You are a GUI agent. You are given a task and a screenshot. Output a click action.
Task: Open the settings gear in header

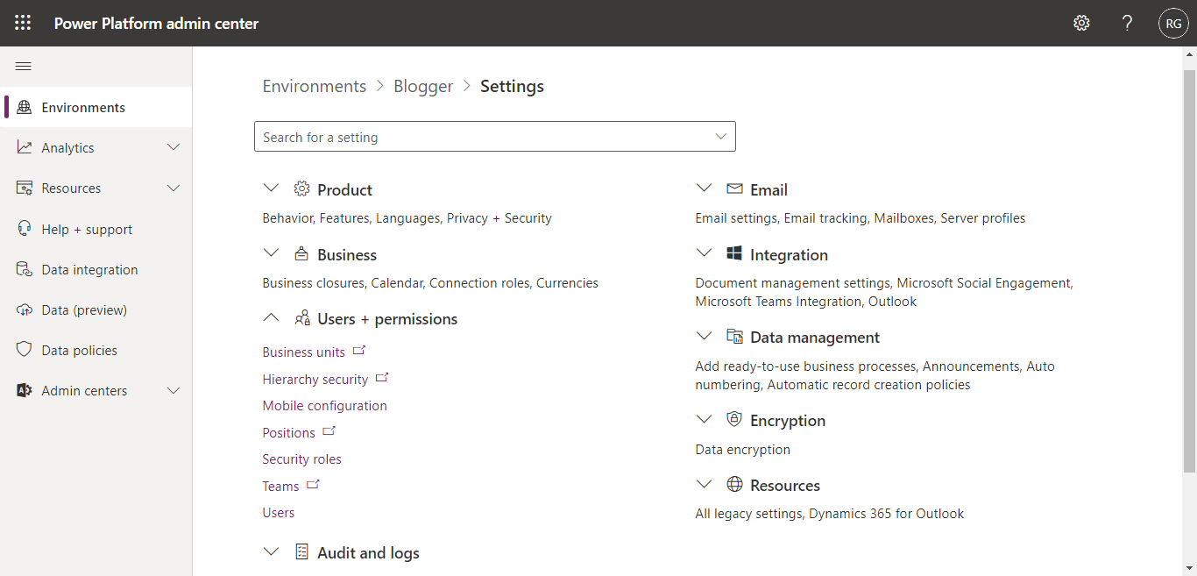click(1081, 24)
